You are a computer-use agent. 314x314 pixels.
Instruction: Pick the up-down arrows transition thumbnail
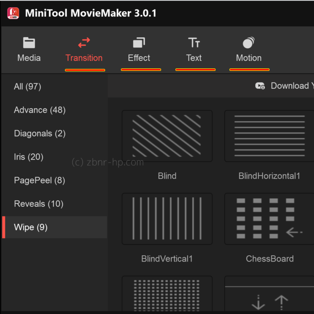pyautogui.click(x=269, y=294)
